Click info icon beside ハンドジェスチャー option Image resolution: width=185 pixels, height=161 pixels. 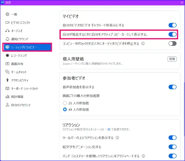[143, 156]
